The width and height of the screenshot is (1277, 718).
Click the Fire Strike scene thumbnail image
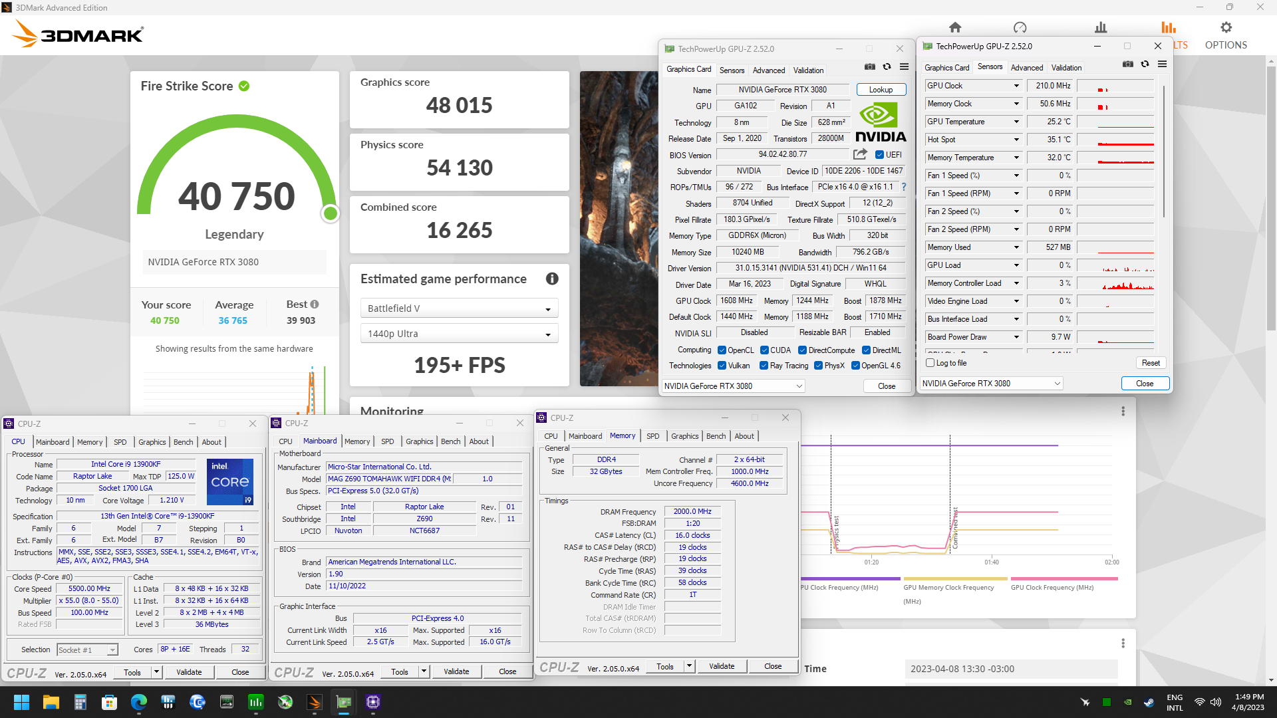(x=619, y=229)
